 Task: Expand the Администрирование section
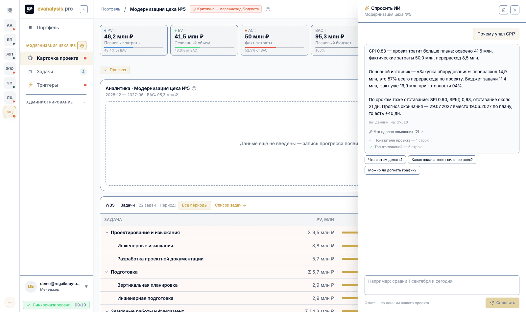pyautogui.click(x=56, y=102)
